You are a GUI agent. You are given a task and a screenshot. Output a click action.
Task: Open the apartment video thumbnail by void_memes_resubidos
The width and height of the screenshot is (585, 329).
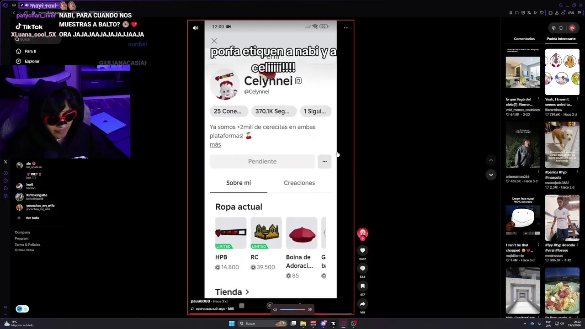(x=523, y=72)
